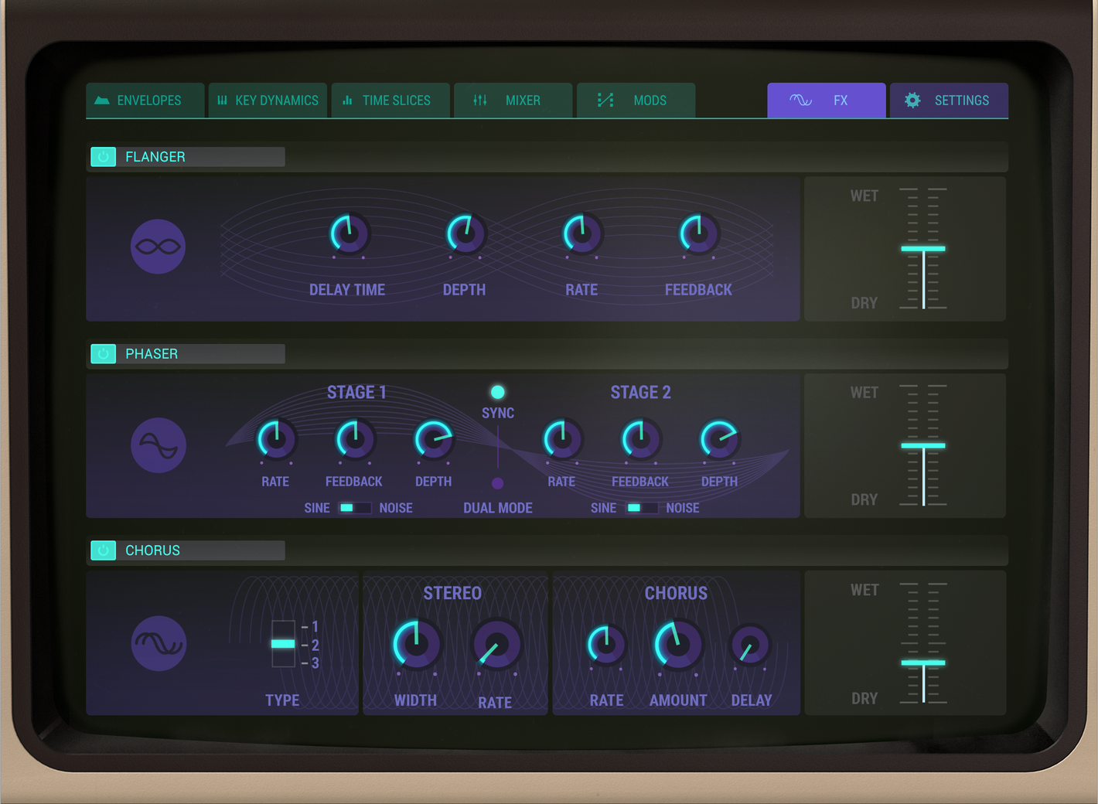This screenshot has width=1098, height=804.
Task: Click the Flanger infinity icon
Action: [158, 247]
